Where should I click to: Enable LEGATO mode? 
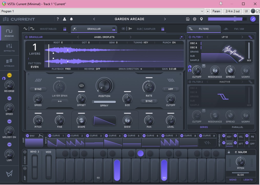coord(248,180)
